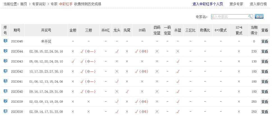Go to 更多专家 link
The width and height of the screenshot is (273, 115).
coord(236,4)
